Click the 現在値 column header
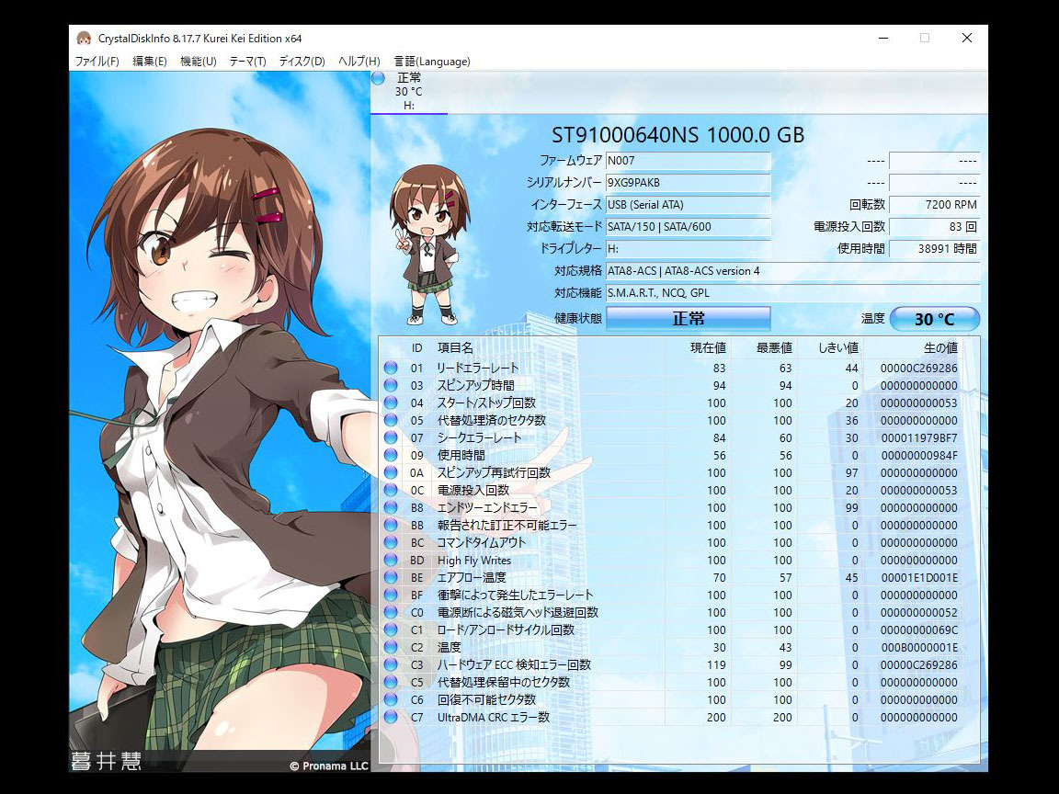 708,347
